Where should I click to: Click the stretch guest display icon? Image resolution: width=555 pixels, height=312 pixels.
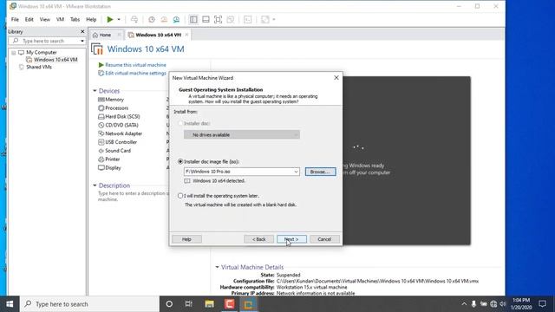point(264,19)
